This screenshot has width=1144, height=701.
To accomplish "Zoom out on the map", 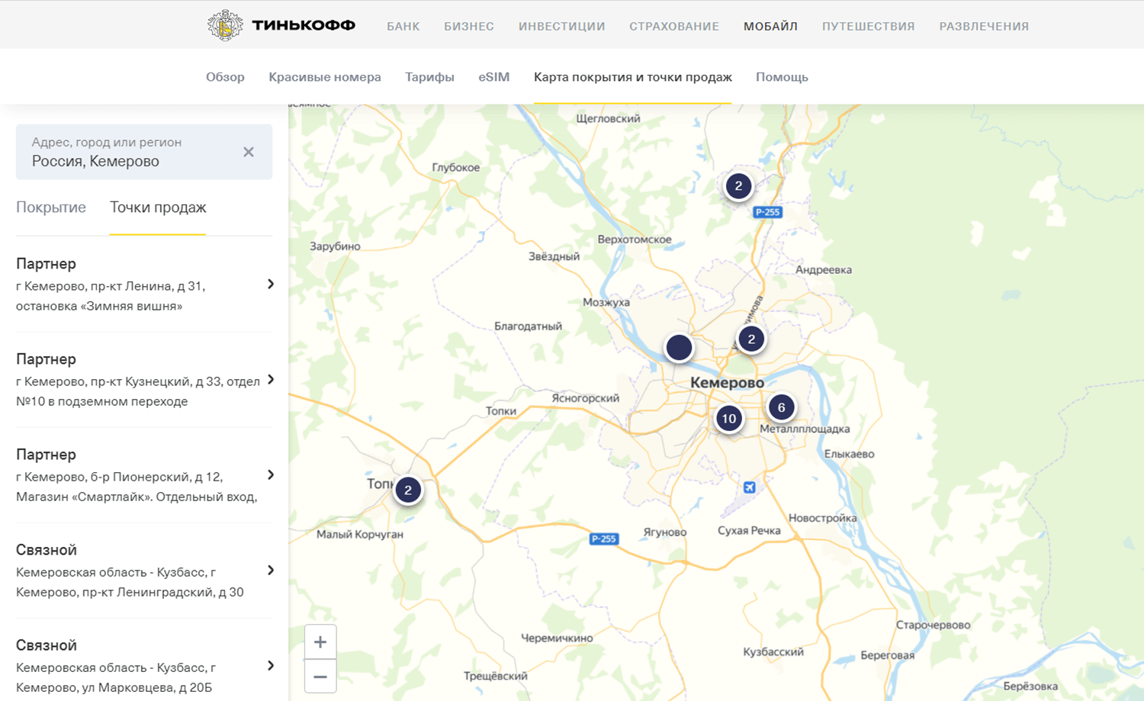I will coord(320,677).
